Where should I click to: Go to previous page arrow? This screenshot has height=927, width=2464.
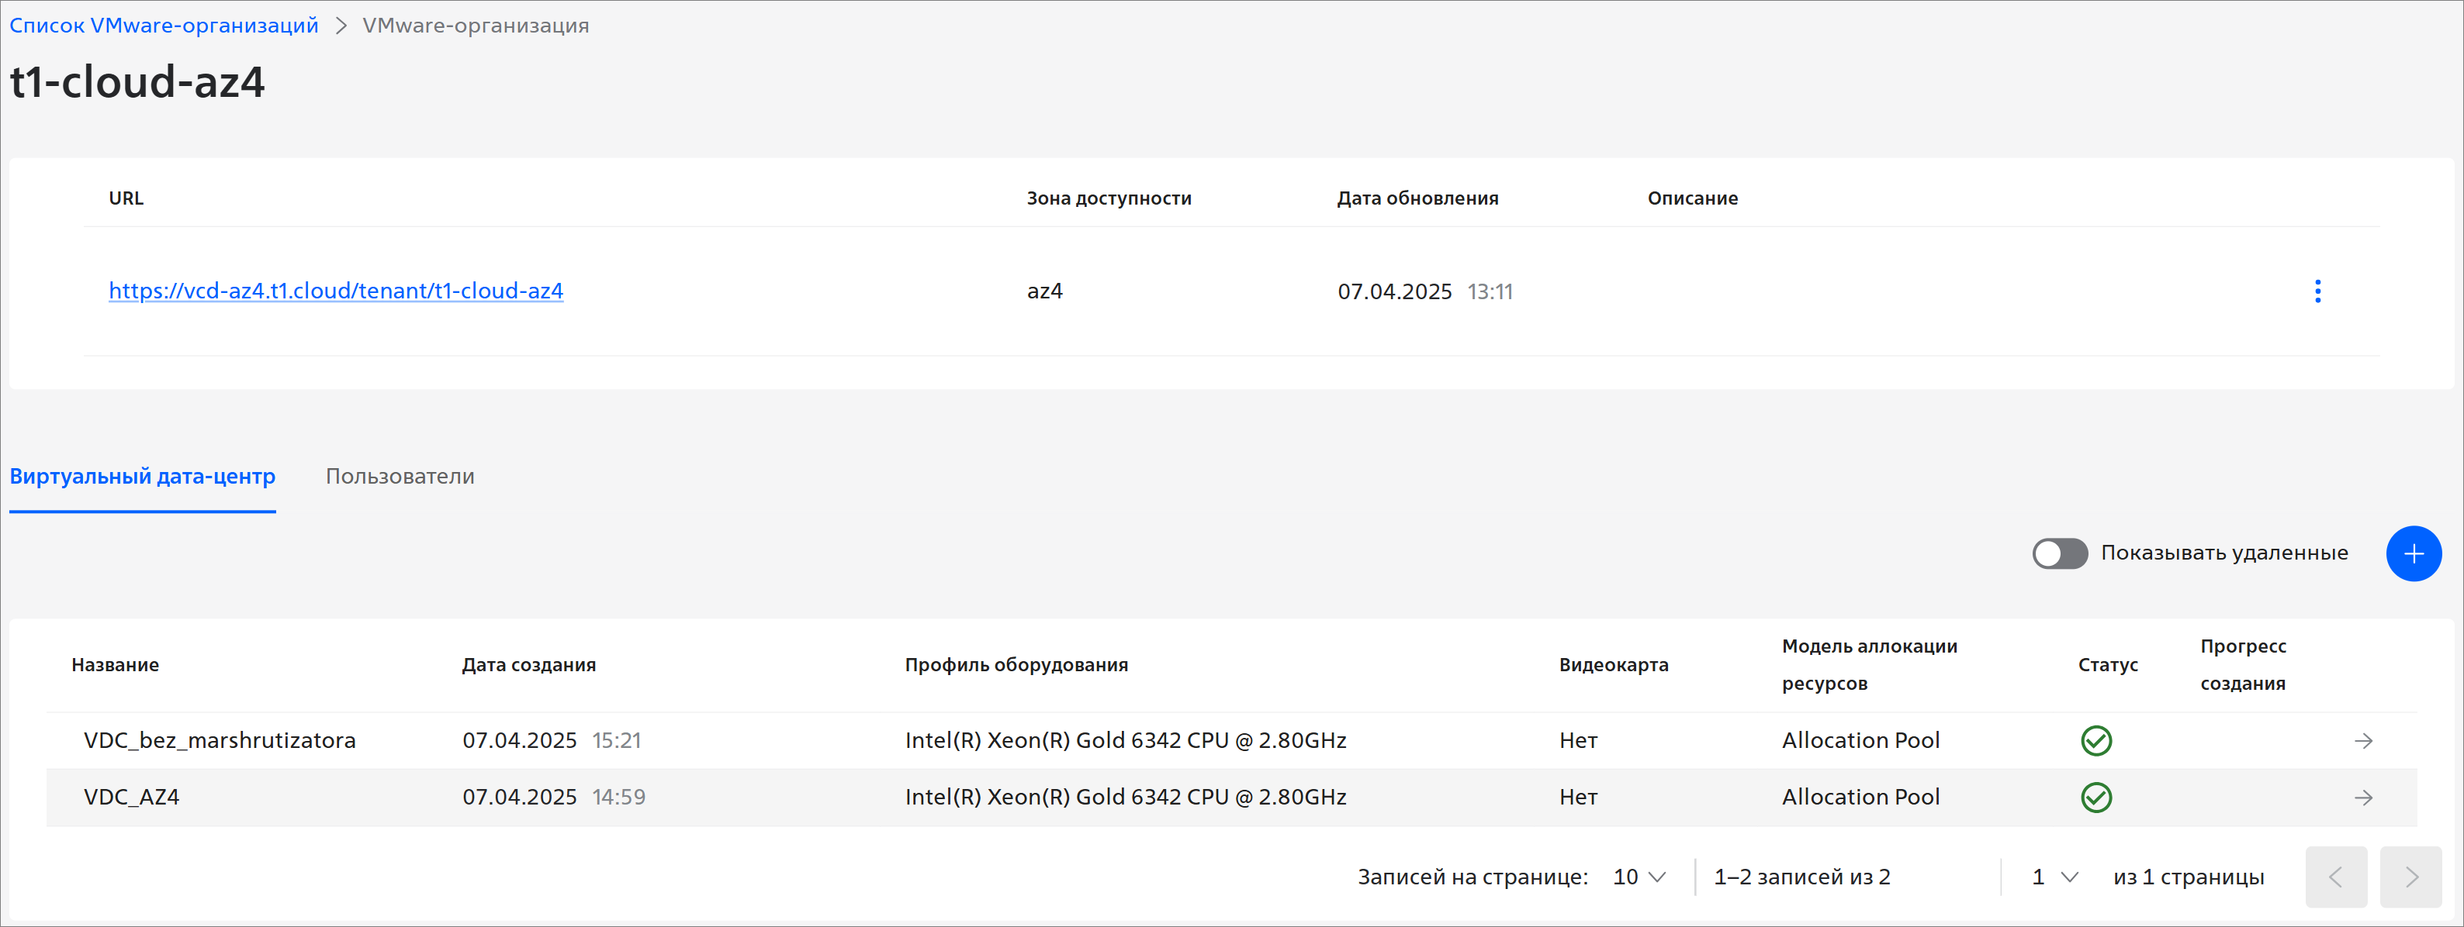(x=2335, y=877)
